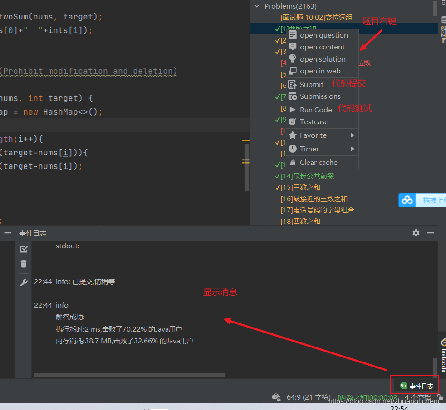Mark all event log notifications as read
The width and height of the screenshot is (446, 410).
click(x=24, y=249)
